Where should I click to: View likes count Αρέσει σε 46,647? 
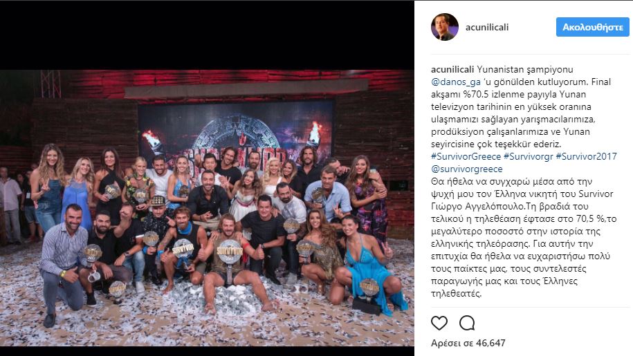(468, 343)
